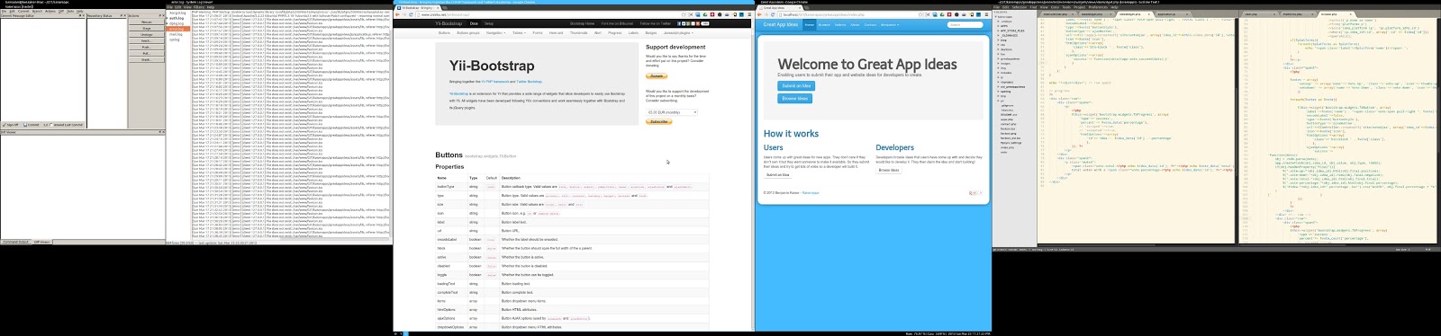
Task: Open the Navigation dropdown in Yii-Bootstrap subnav
Action: 495,33
